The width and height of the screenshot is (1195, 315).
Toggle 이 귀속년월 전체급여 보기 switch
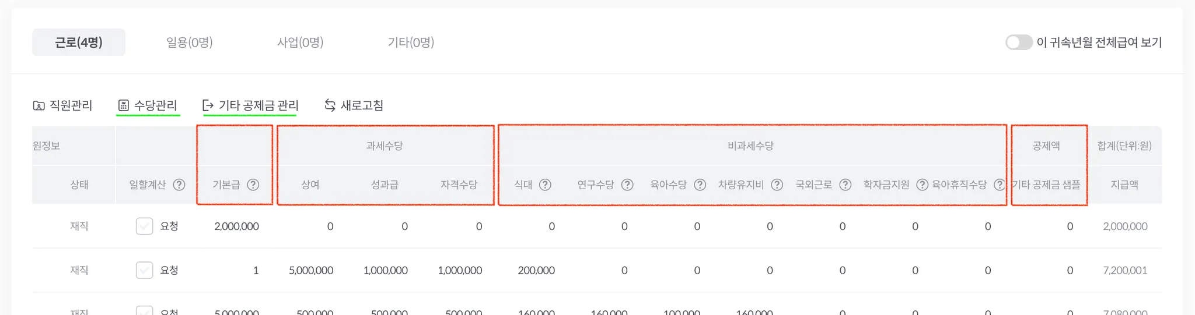pyautogui.click(x=1019, y=43)
